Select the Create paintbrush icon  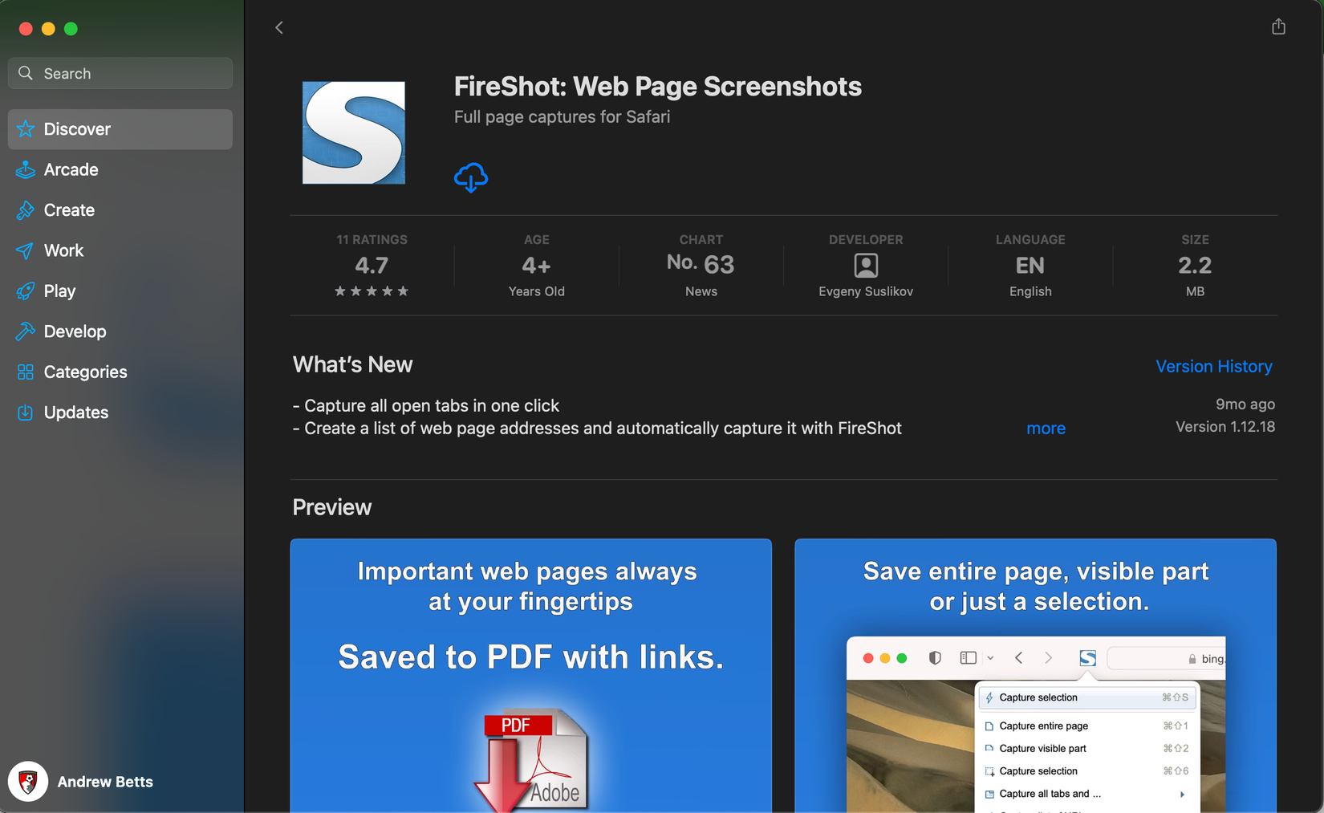[25, 209]
